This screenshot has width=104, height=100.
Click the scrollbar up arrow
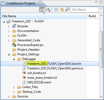coord(101,15)
